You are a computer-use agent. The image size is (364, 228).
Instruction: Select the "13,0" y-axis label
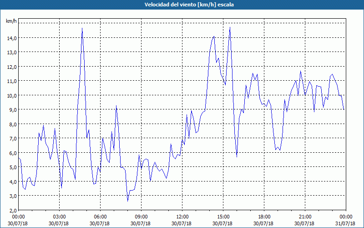[x=12, y=52]
